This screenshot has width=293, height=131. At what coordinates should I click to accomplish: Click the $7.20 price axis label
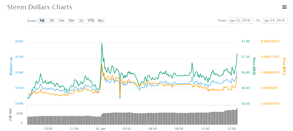click(x=246, y=57)
